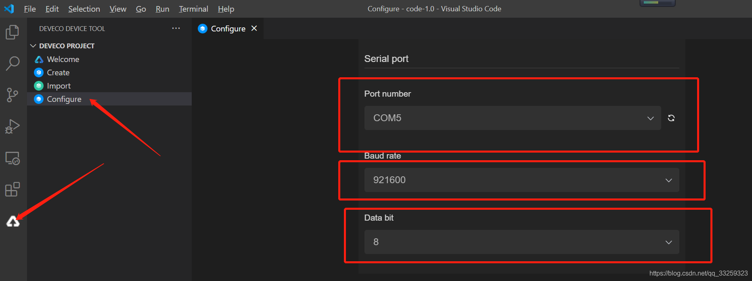This screenshot has height=281, width=752.
Task: Click the Baud rate label
Action: [382, 156]
